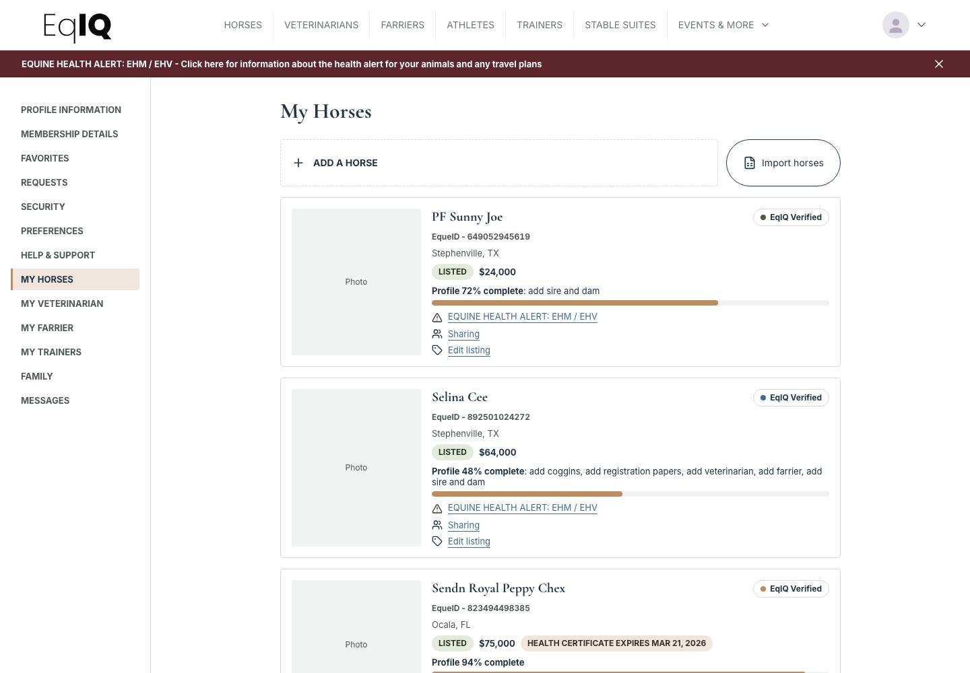Click EqueID - 892501024272 text
The width and height of the screenshot is (970, 673).
point(481,417)
